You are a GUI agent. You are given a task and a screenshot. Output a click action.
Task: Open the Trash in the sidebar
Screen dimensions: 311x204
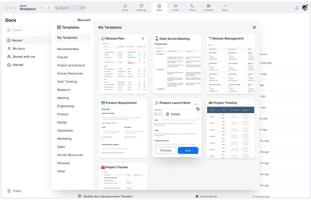coord(16,191)
